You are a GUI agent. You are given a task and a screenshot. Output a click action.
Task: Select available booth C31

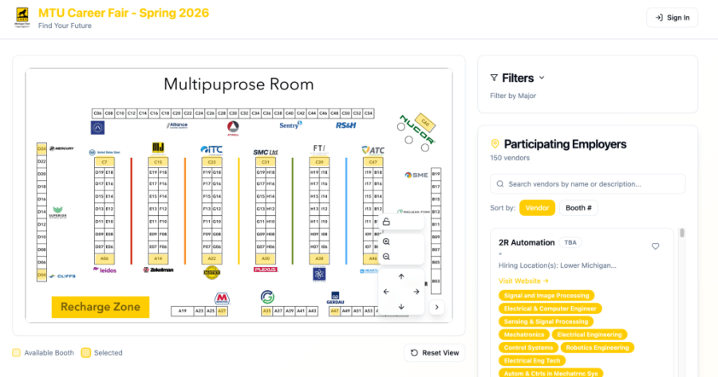pyautogui.click(x=266, y=162)
